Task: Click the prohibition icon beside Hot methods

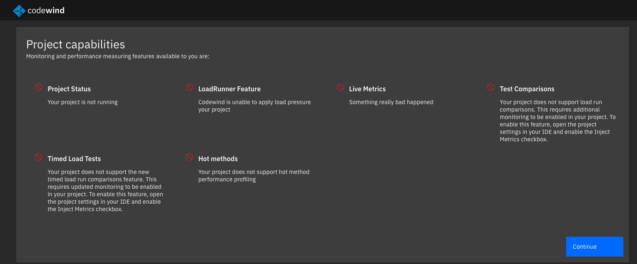Action: pos(189,157)
